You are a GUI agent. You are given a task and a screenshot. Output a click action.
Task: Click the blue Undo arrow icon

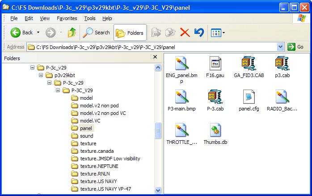tap(199, 33)
